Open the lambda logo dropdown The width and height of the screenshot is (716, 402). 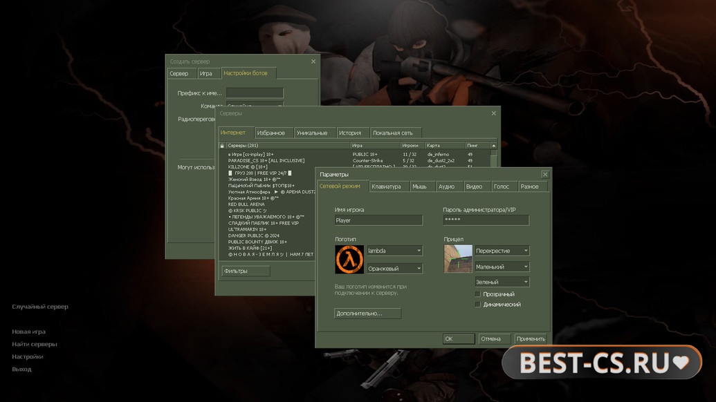[x=394, y=251]
